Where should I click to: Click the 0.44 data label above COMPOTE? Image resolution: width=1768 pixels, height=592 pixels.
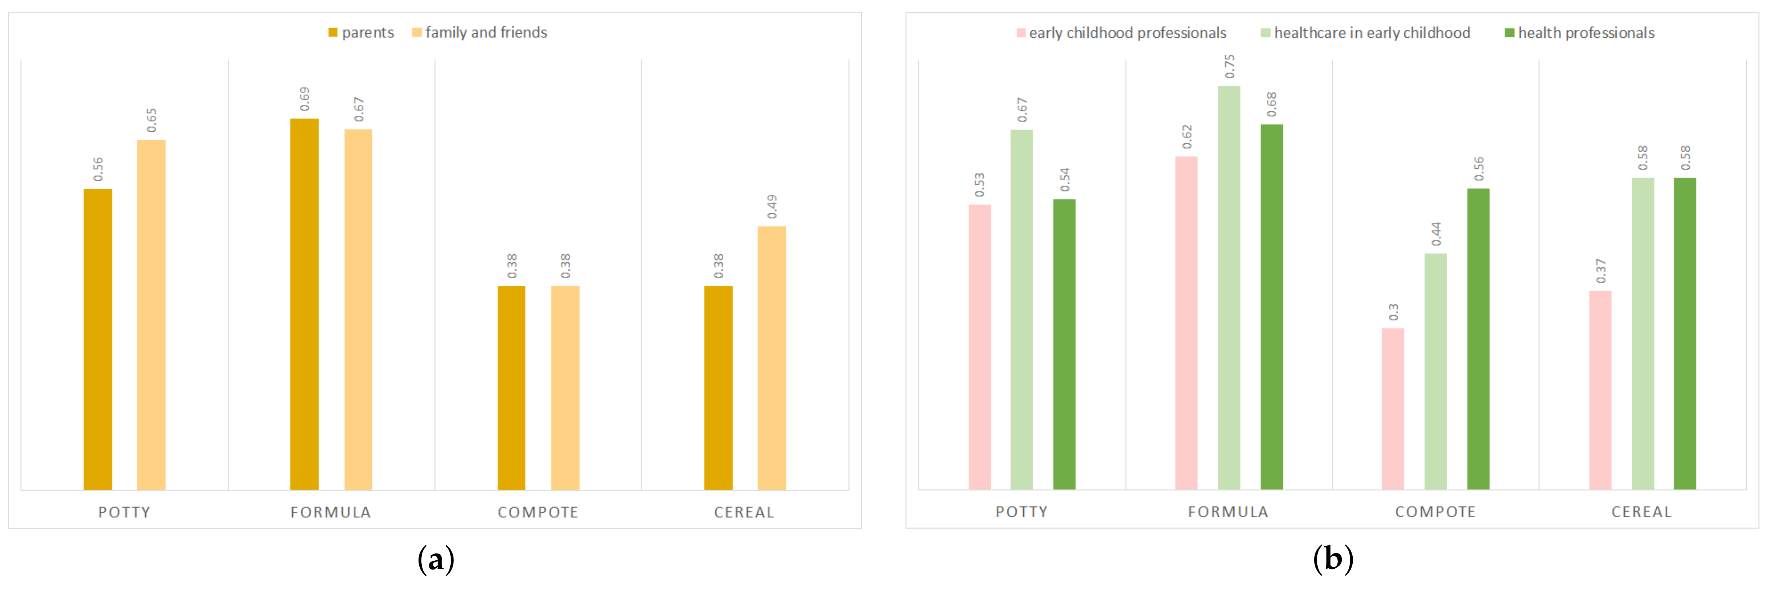(x=1436, y=234)
